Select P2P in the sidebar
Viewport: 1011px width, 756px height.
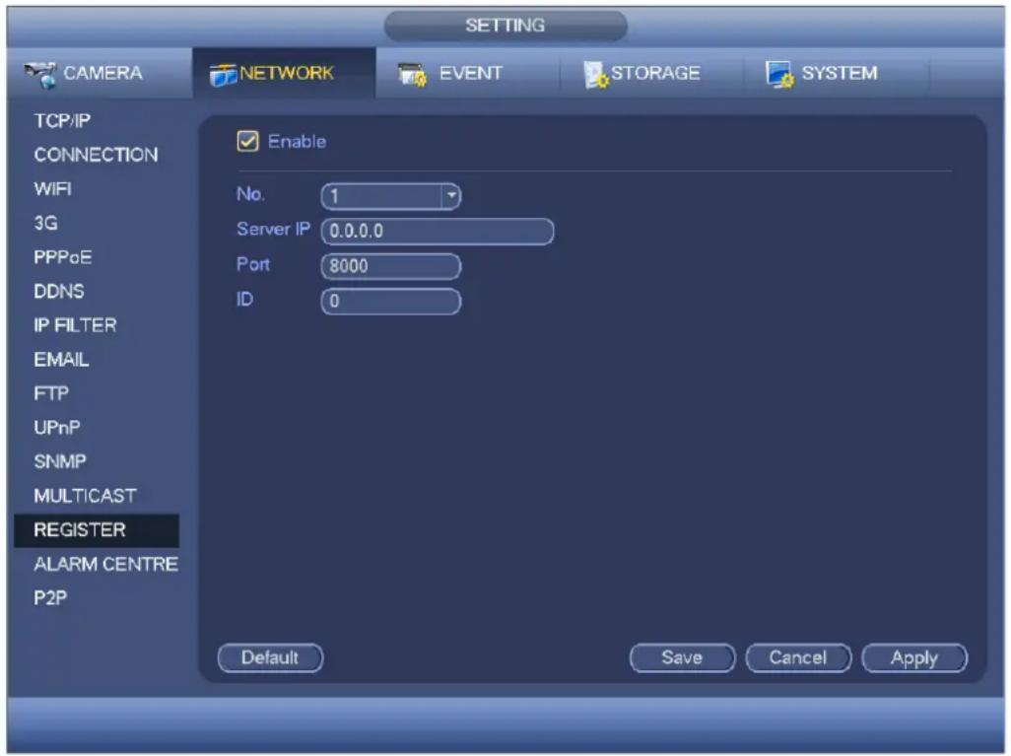tap(50, 598)
